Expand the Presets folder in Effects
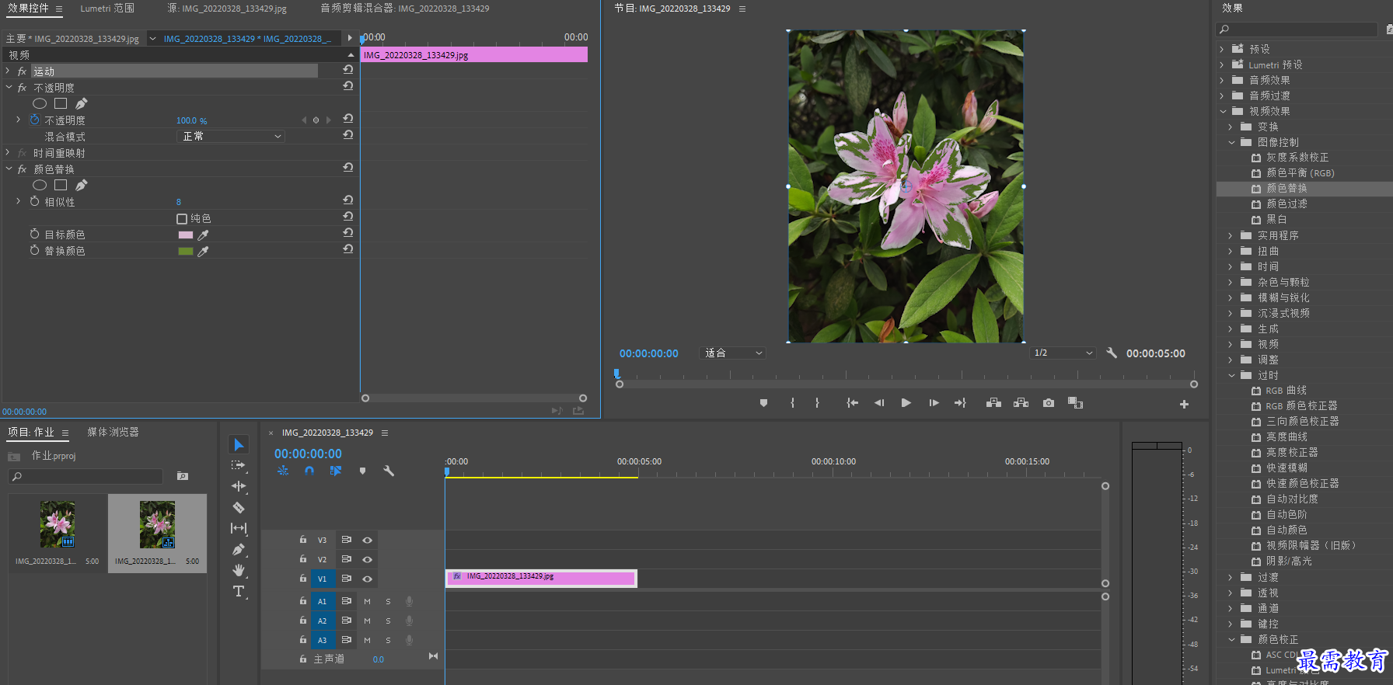1393x685 pixels. coord(1222,49)
